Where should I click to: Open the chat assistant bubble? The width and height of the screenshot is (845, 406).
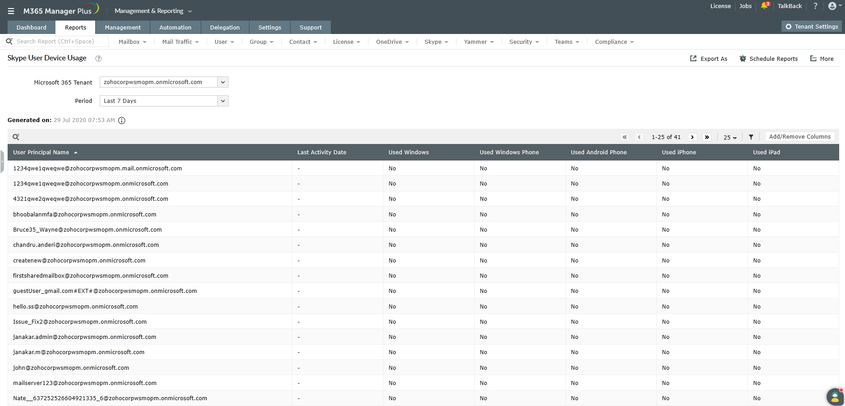(x=834, y=397)
